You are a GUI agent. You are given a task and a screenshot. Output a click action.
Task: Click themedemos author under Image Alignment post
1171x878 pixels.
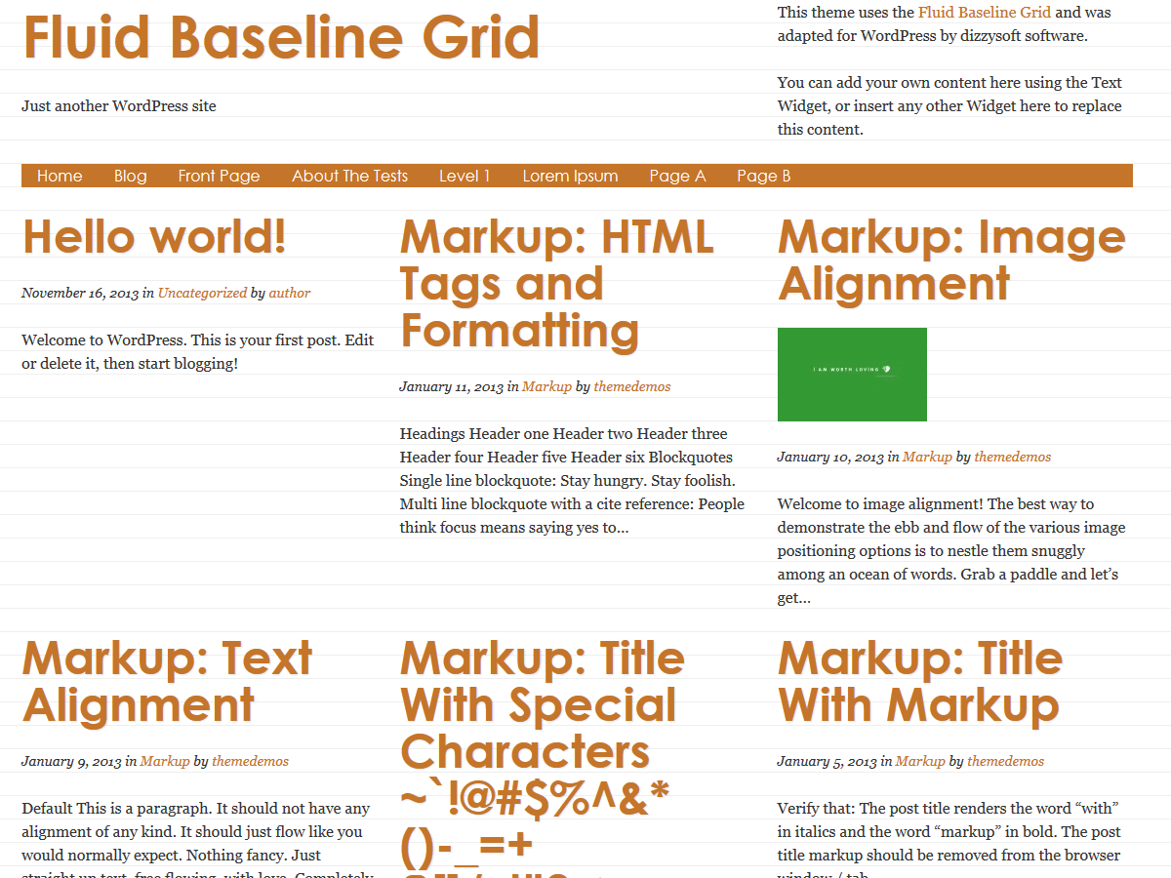click(1012, 457)
